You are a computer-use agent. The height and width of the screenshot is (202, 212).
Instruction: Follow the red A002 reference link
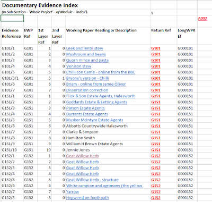[x=202, y=19]
